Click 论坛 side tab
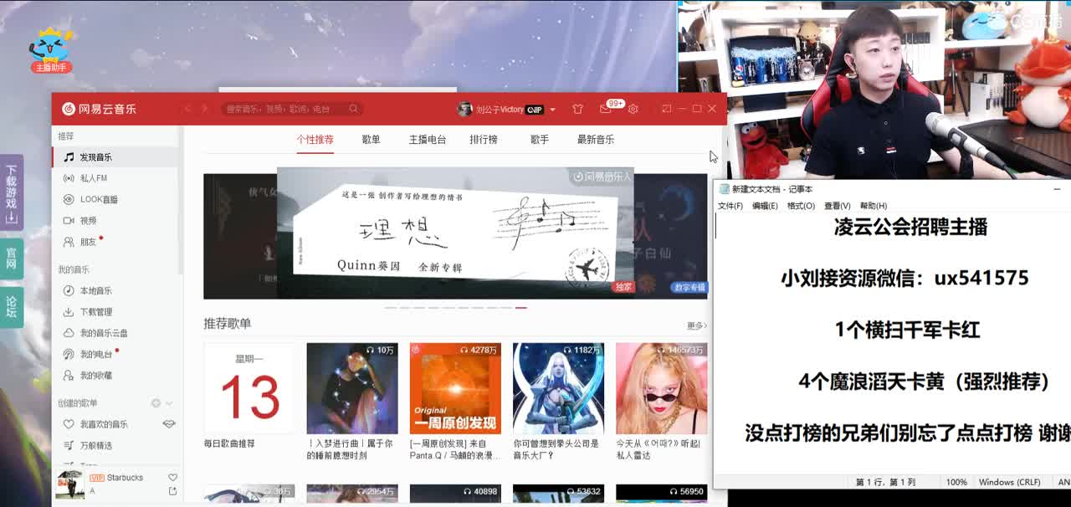Image resolution: width=1071 pixels, height=507 pixels. coord(12,307)
